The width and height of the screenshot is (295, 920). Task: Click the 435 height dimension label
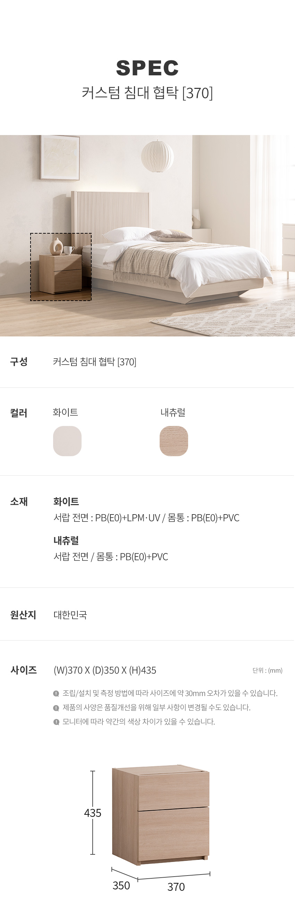[x=93, y=813]
